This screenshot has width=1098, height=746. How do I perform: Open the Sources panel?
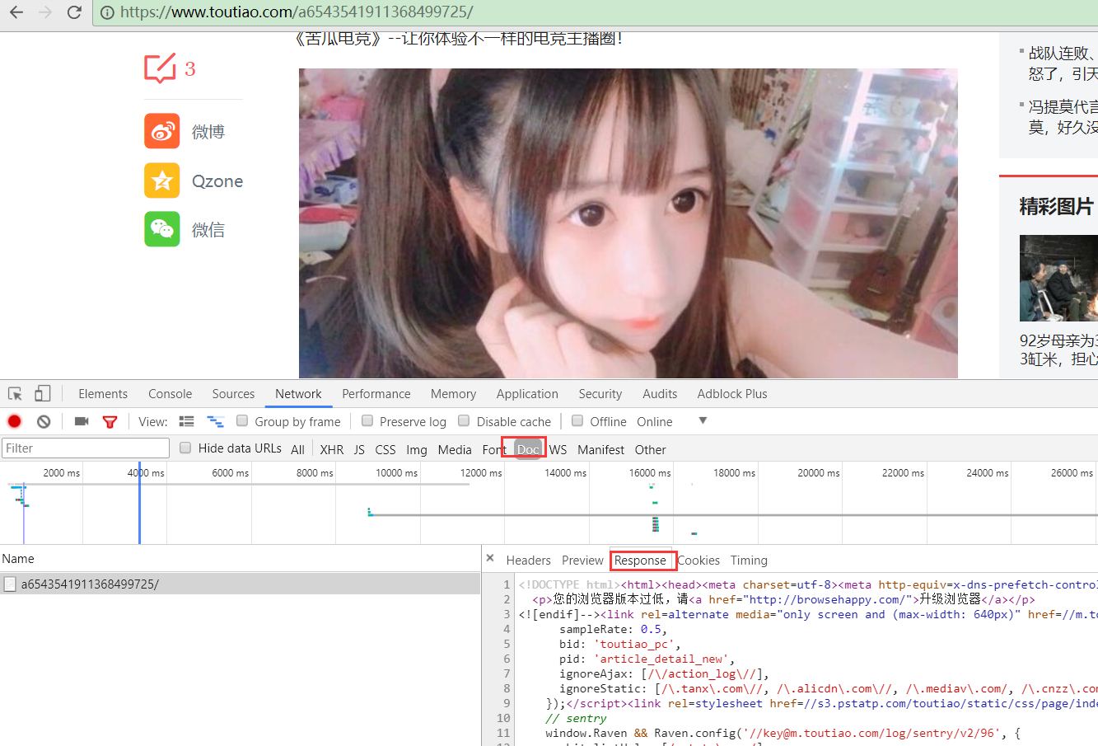pos(233,394)
